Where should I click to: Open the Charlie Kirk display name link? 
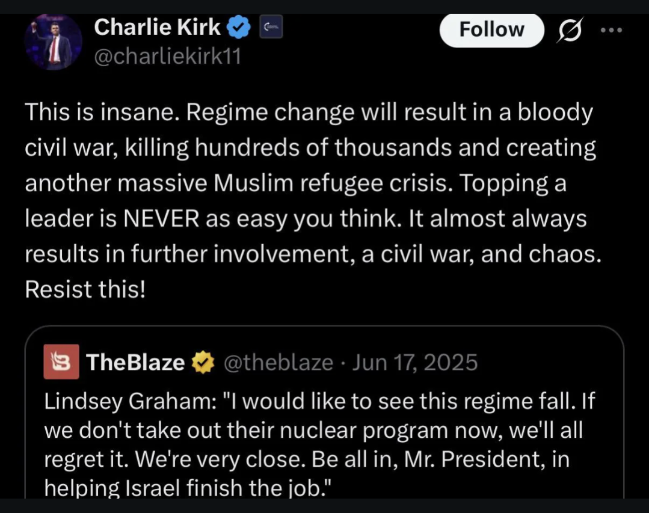tap(158, 27)
